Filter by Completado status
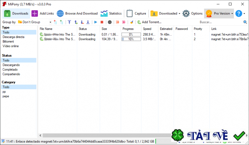Image resolution: width=249 pixels, height=145 pixels. coord(10,70)
